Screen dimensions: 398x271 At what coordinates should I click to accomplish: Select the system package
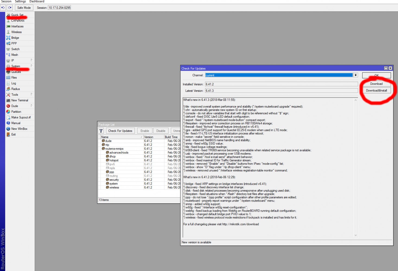(139, 183)
